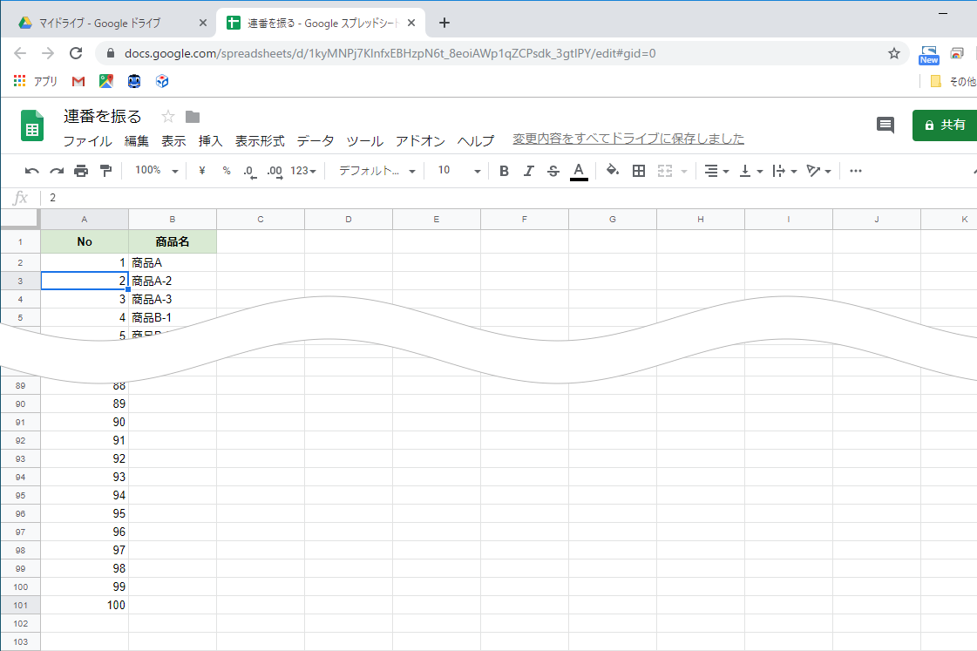977x651 pixels.
Task: Select cell containing 商品B-1
Action: [x=173, y=318]
